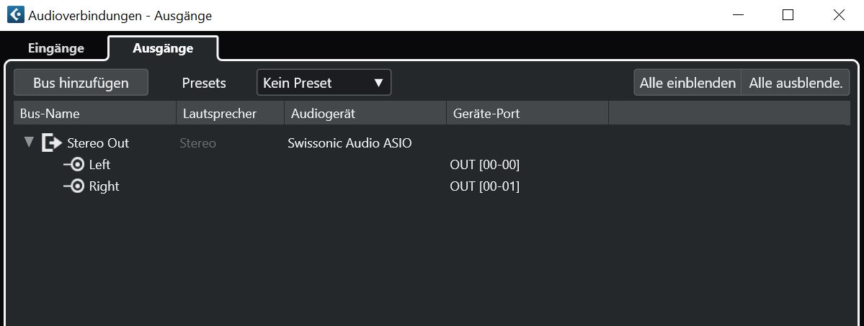The image size is (864, 326).
Task: Switch to the Eingänge tab
Action: pos(55,48)
